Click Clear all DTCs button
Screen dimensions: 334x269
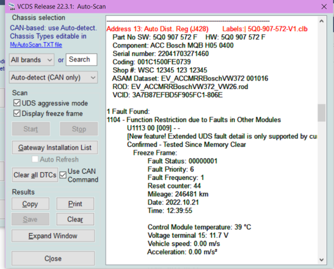(35, 175)
